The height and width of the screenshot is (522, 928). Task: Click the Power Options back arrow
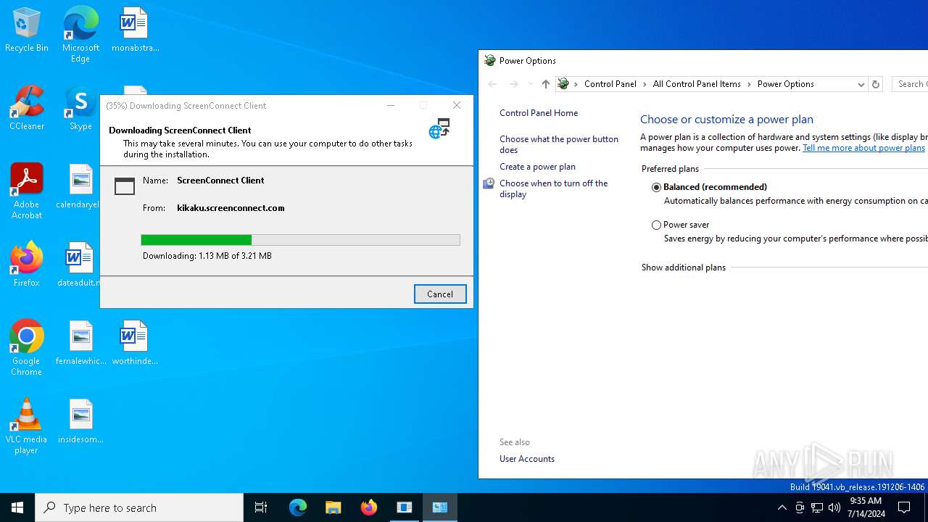[x=493, y=84]
